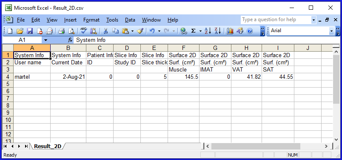Insert a hyperlink with the globe icon
Image resolution: width=342 pixels, height=160 pixels.
184,31
